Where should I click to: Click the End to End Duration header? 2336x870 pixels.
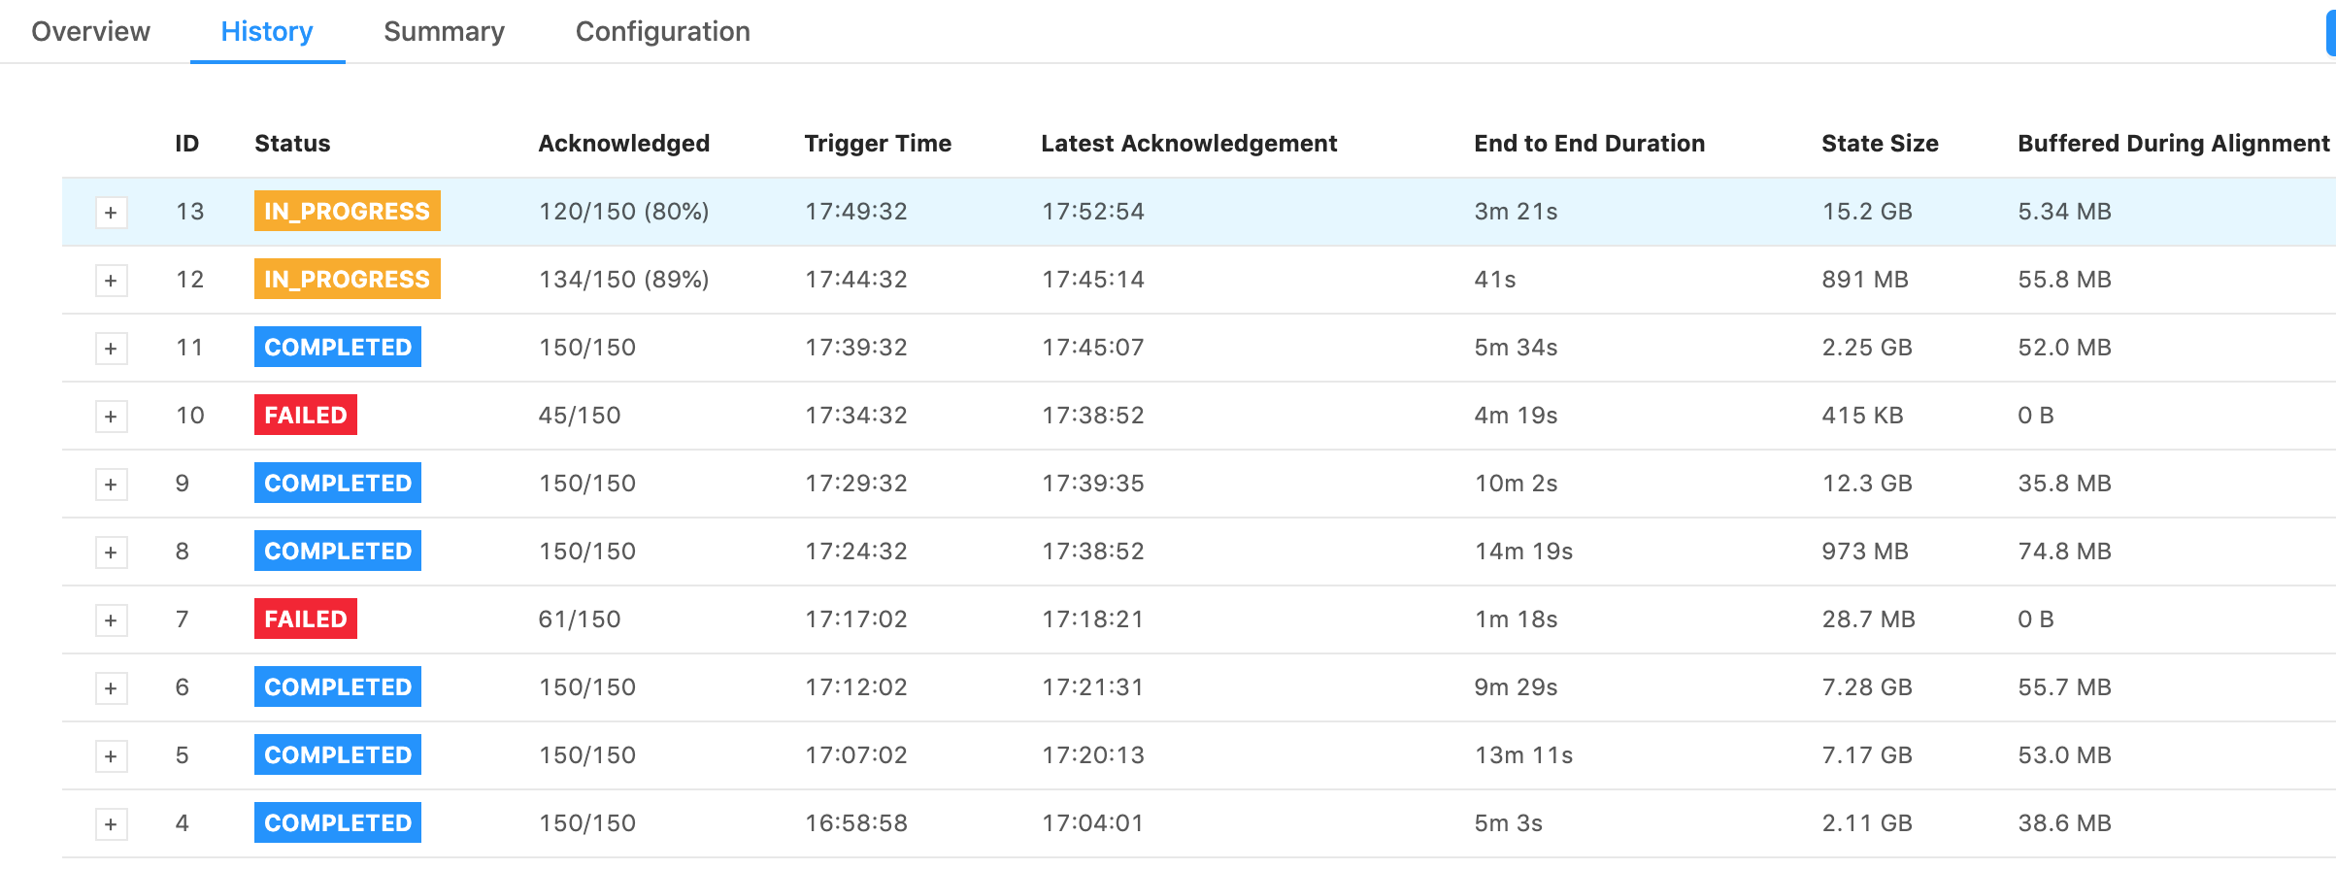[x=1588, y=144]
